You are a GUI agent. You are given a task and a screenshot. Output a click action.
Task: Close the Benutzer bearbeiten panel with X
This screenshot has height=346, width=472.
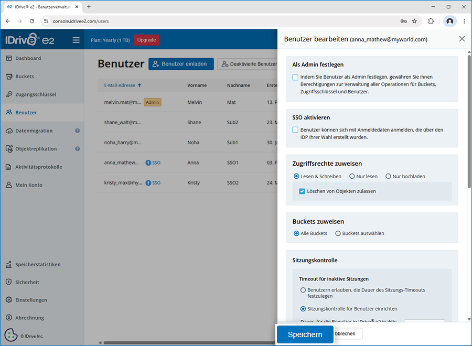(x=462, y=39)
